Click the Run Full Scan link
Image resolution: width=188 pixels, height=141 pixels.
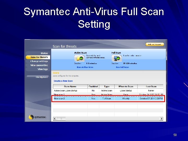pyautogui.click(x=122, y=67)
